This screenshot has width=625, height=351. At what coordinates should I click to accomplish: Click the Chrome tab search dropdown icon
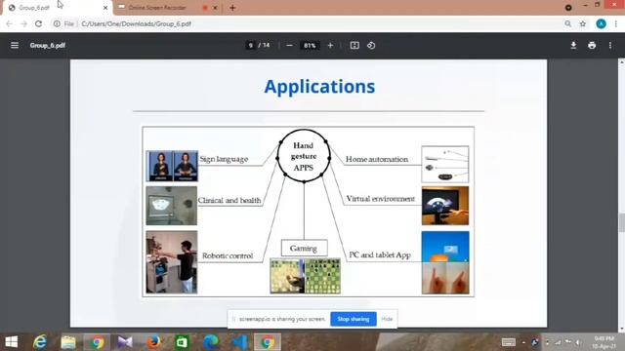(x=568, y=8)
